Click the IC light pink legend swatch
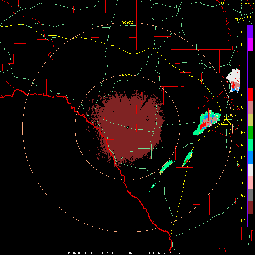Screen dimensions: 255x255 tap(250, 183)
